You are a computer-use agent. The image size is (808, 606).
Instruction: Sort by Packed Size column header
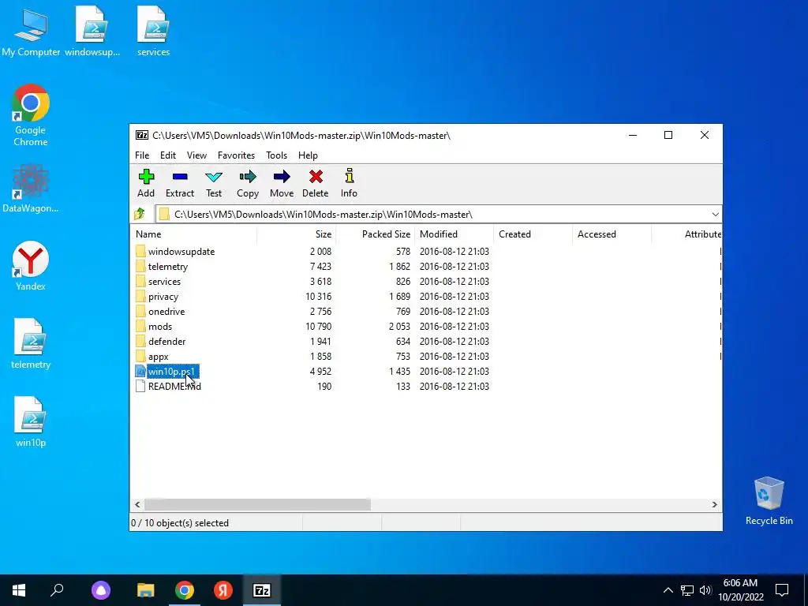(375, 234)
